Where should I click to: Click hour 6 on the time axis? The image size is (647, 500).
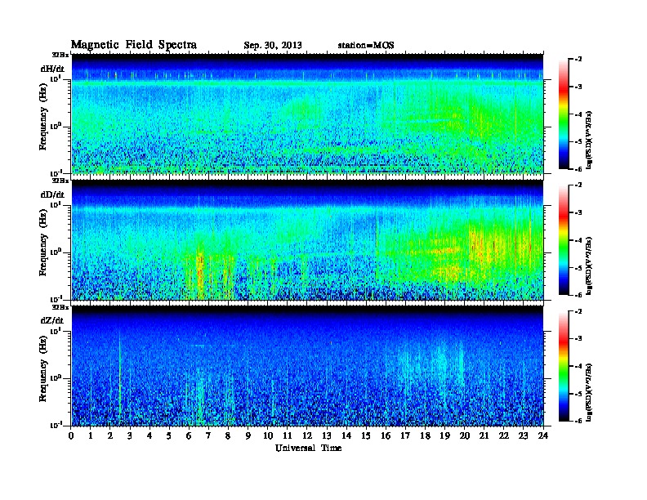tap(189, 436)
